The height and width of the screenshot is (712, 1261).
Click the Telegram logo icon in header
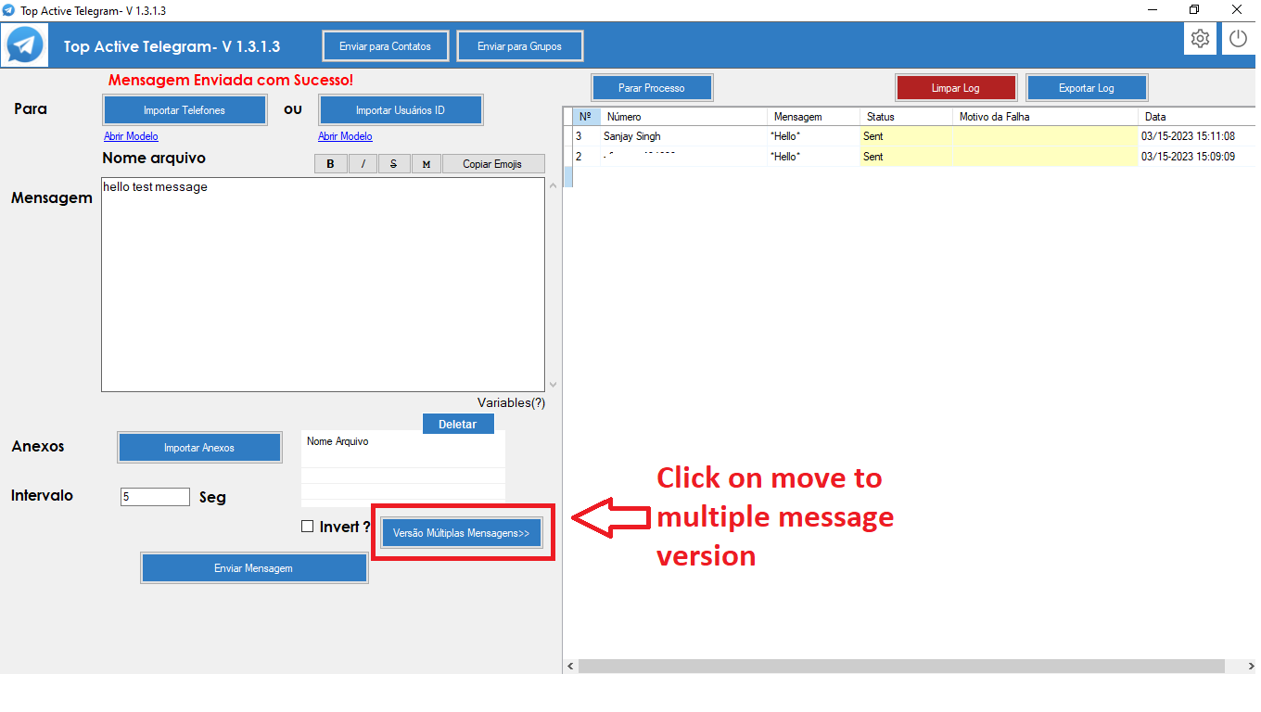(x=24, y=44)
